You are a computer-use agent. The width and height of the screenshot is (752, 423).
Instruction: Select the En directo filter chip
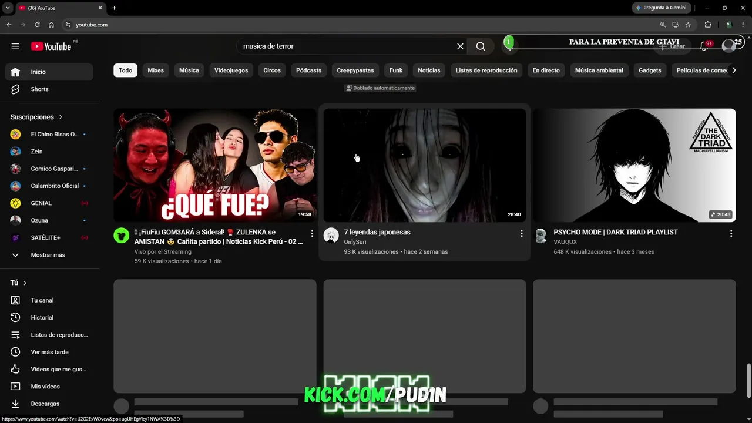pos(546,70)
